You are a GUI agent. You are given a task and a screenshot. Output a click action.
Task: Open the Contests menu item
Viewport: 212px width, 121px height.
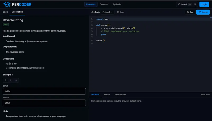(x=104, y=4)
